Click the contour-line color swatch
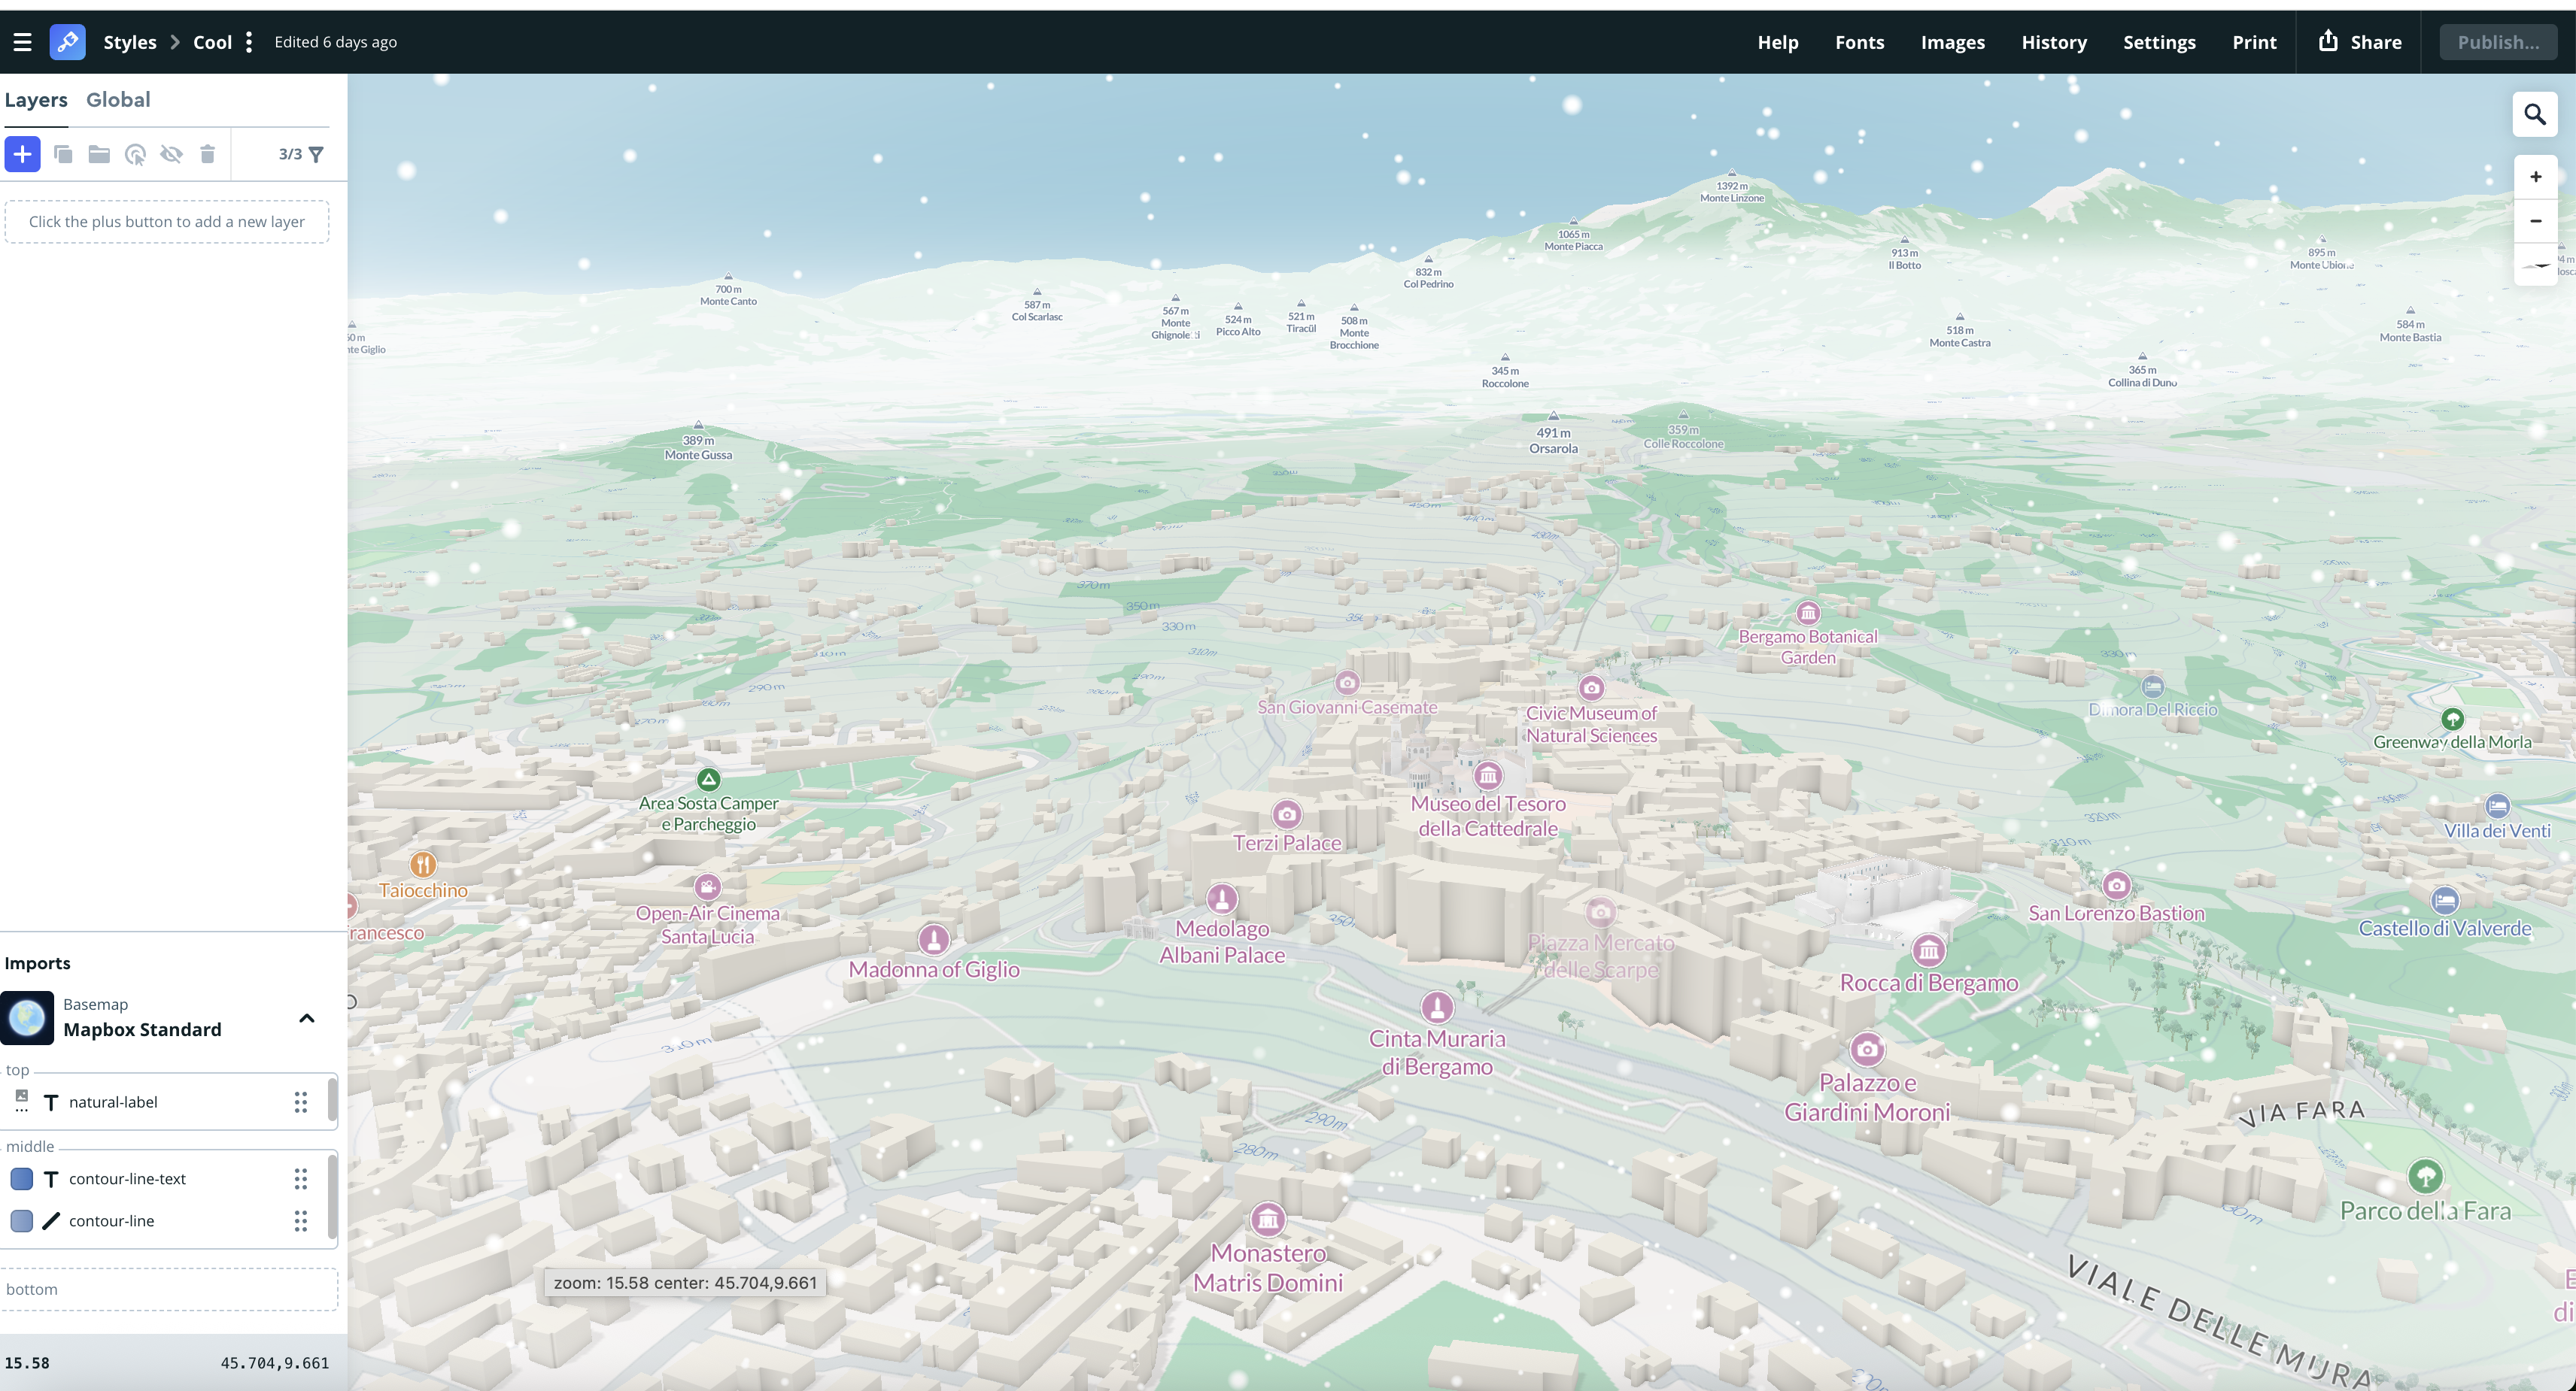Viewport: 2576px width, 1391px height. coord(21,1220)
